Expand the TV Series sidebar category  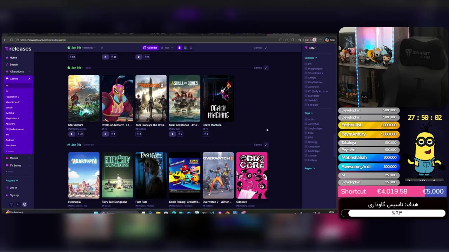[x=29, y=166]
